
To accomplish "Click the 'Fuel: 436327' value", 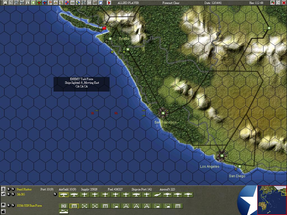I will pos(115,189).
